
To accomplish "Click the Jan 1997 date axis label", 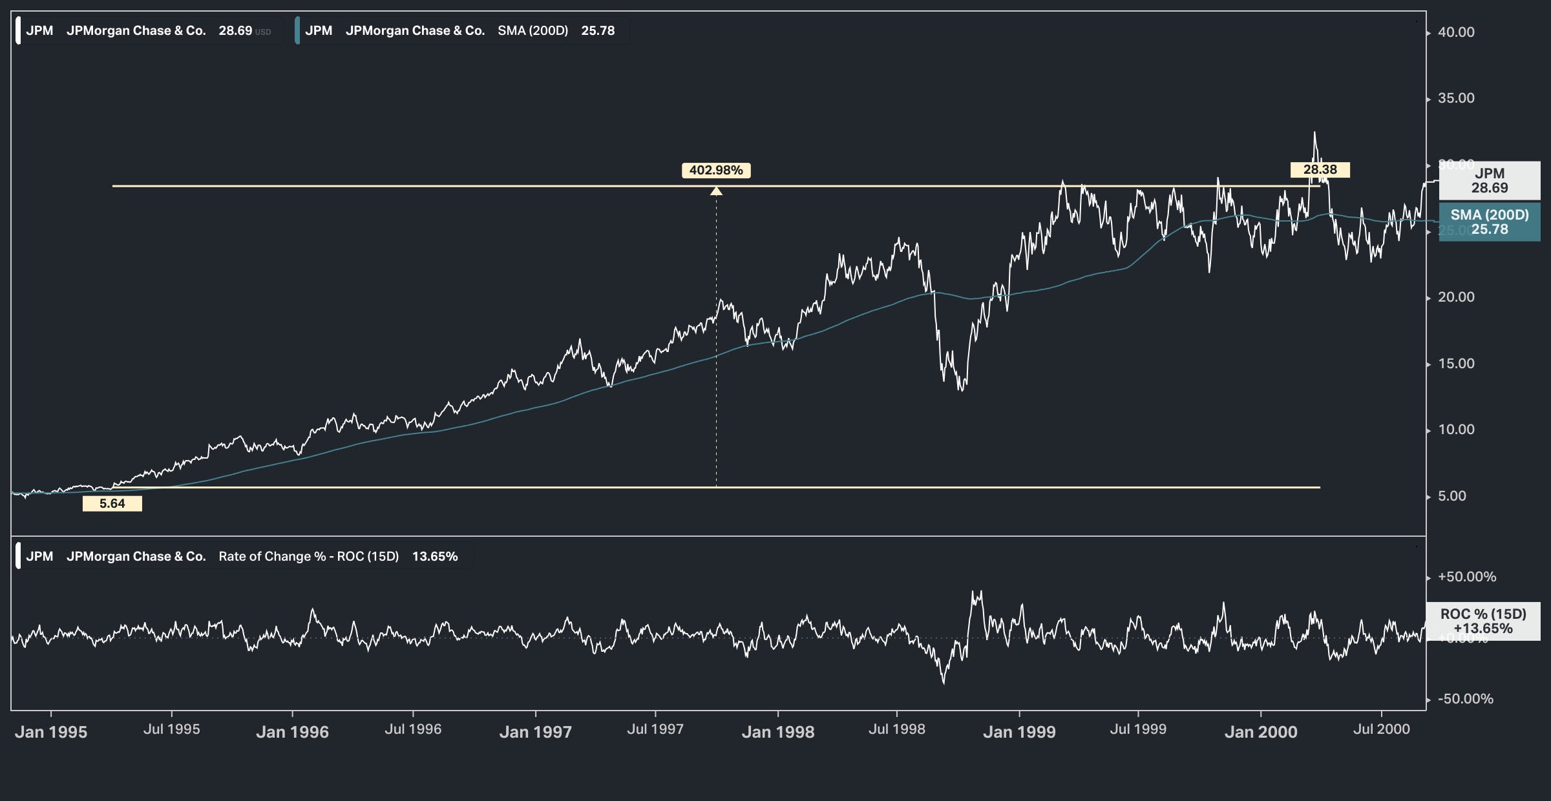I will [536, 732].
